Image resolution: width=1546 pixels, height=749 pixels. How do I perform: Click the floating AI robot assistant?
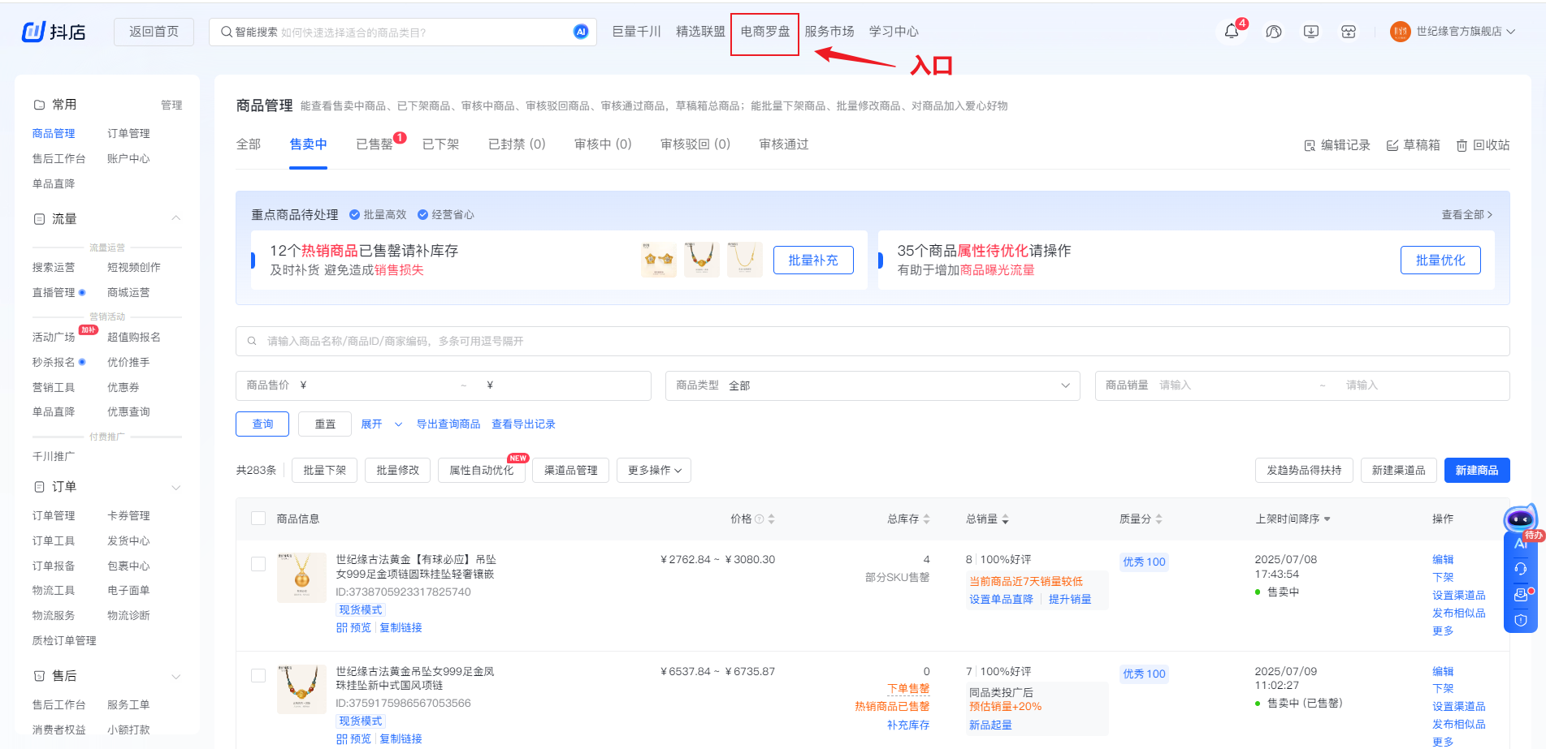(x=1520, y=519)
